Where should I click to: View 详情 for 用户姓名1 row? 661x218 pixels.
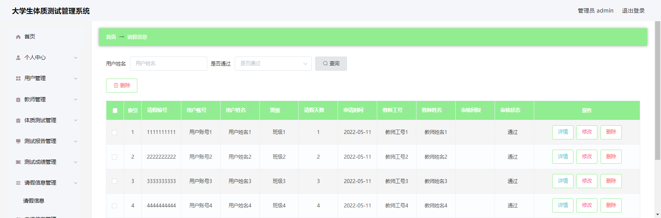click(563, 132)
